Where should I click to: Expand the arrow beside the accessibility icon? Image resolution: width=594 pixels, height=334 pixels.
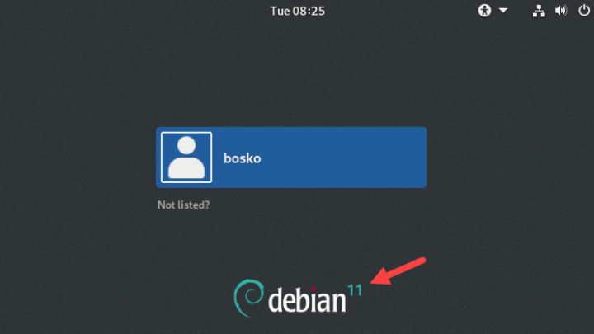click(x=503, y=11)
